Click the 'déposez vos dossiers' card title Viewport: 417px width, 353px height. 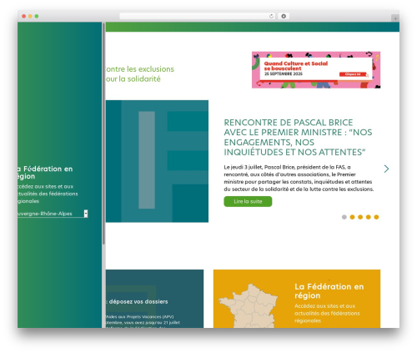138,301
